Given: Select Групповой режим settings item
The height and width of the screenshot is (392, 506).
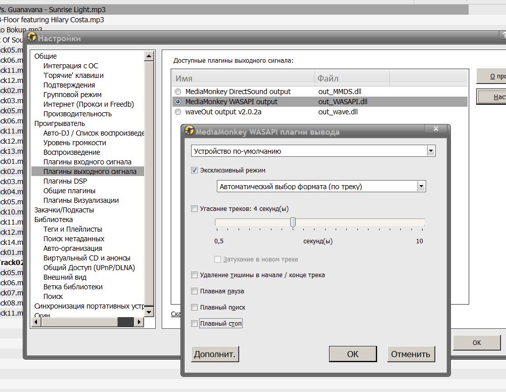Looking at the screenshot, I should click(x=72, y=95).
